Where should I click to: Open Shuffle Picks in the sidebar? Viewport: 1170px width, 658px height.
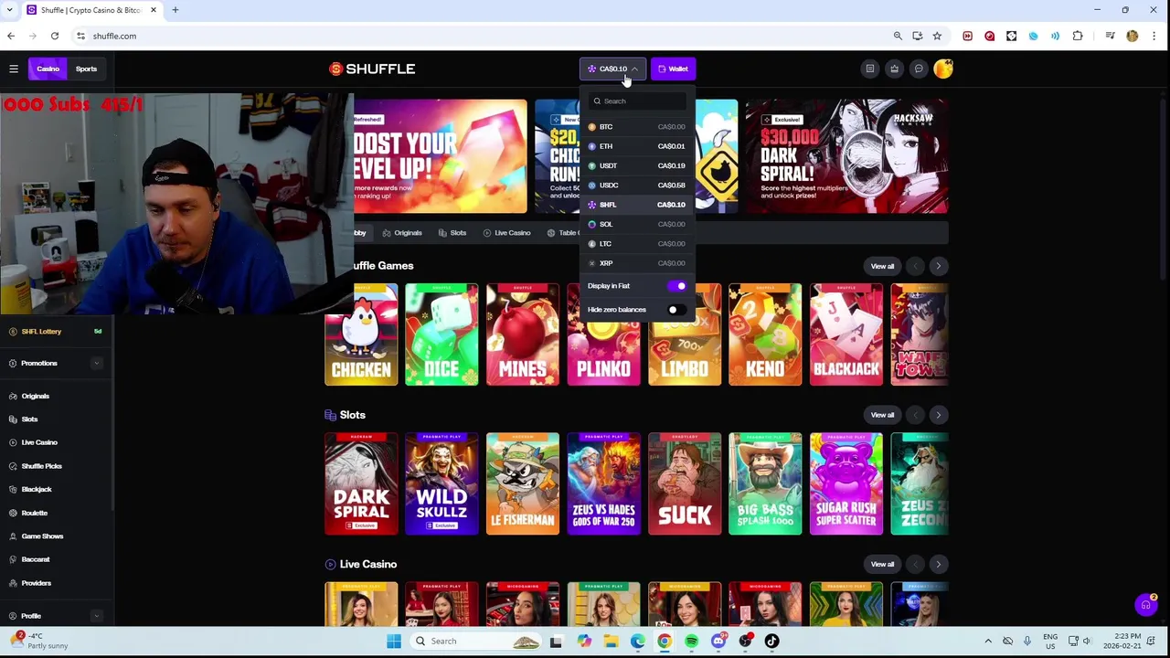pyautogui.click(x=41, y=466)
